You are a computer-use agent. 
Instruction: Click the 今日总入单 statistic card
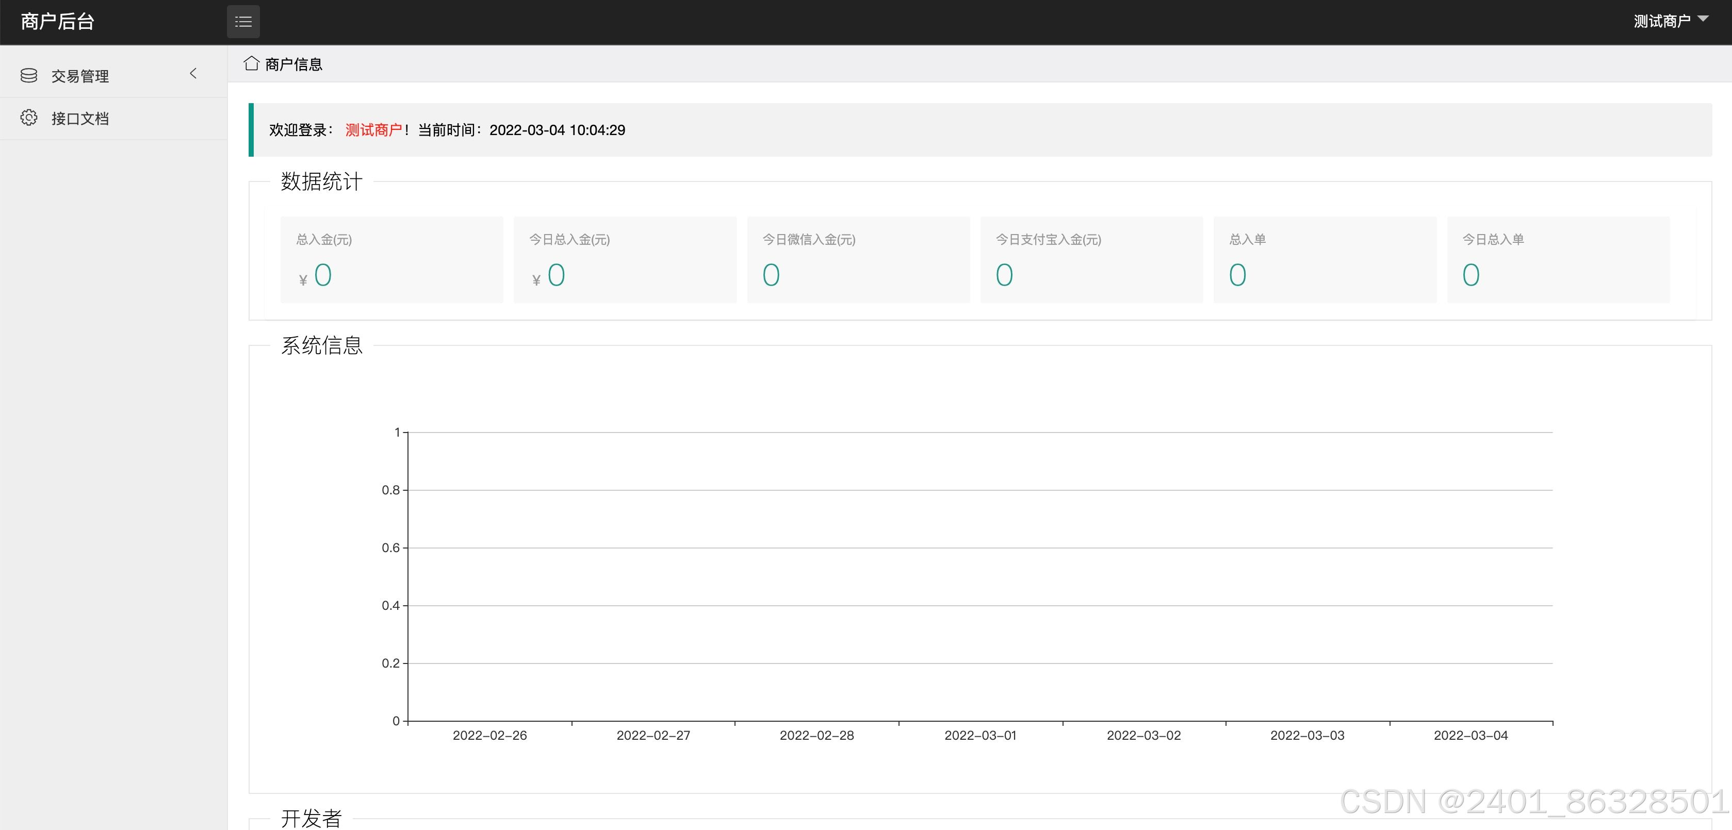click(x=1559, y=259)
